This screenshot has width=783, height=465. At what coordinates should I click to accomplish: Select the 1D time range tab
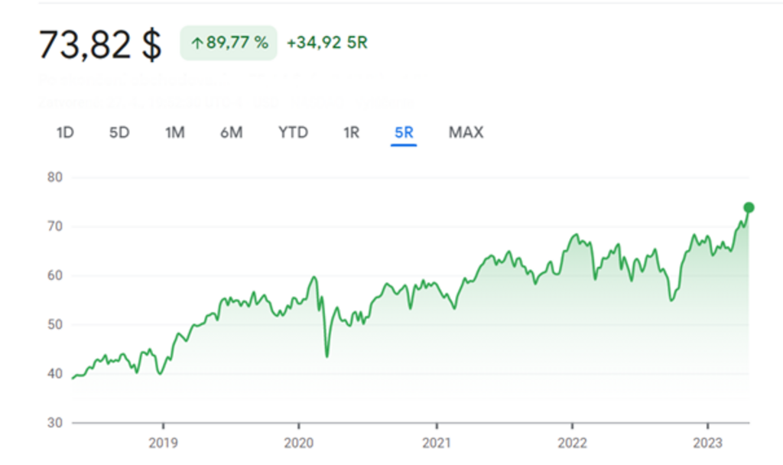(65, 132)
